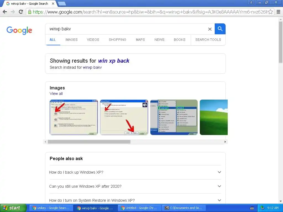Click the blue magnifier search button

click(220, 29)
